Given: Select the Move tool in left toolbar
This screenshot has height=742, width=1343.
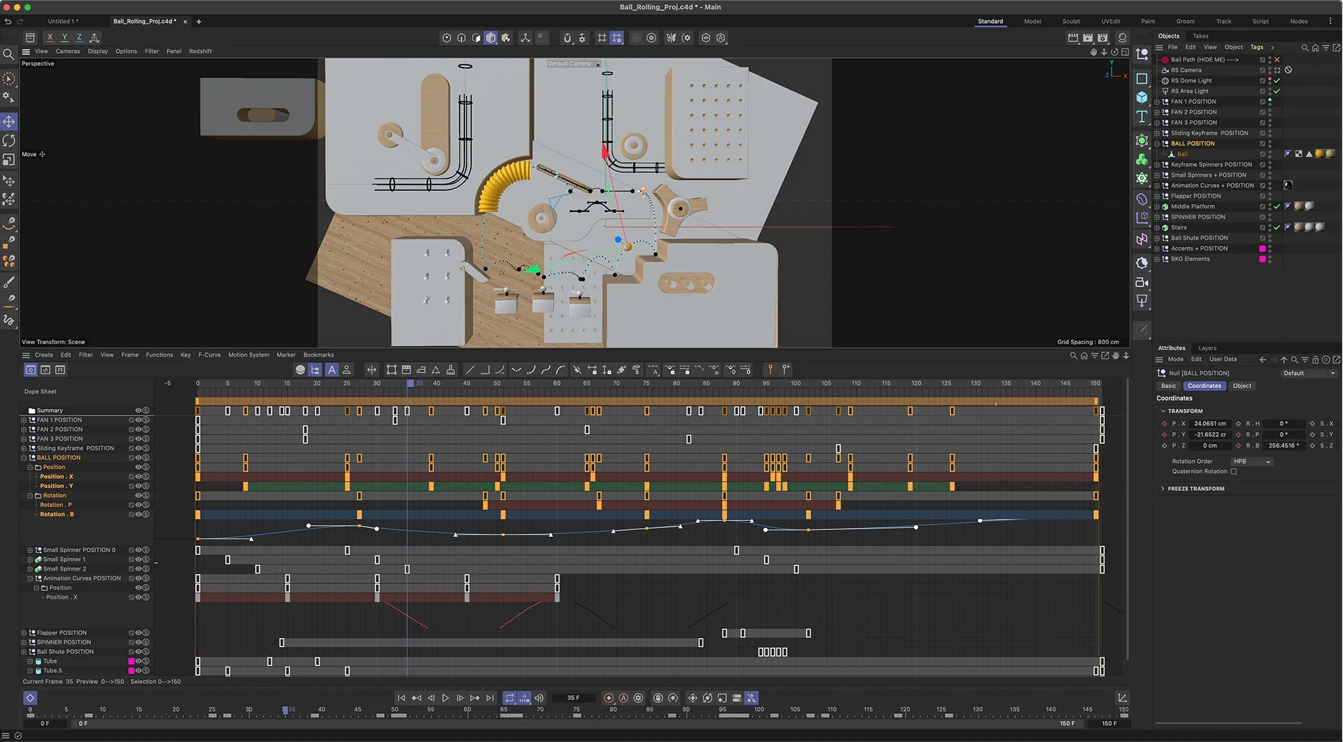Looking at the screenshot, I should [x=9, y=122].
